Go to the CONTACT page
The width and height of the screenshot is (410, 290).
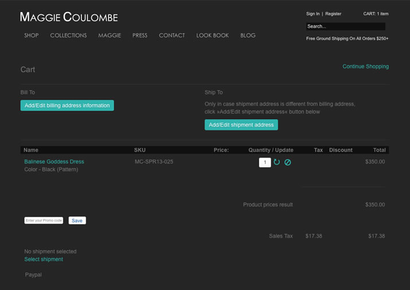coord(172,36)
